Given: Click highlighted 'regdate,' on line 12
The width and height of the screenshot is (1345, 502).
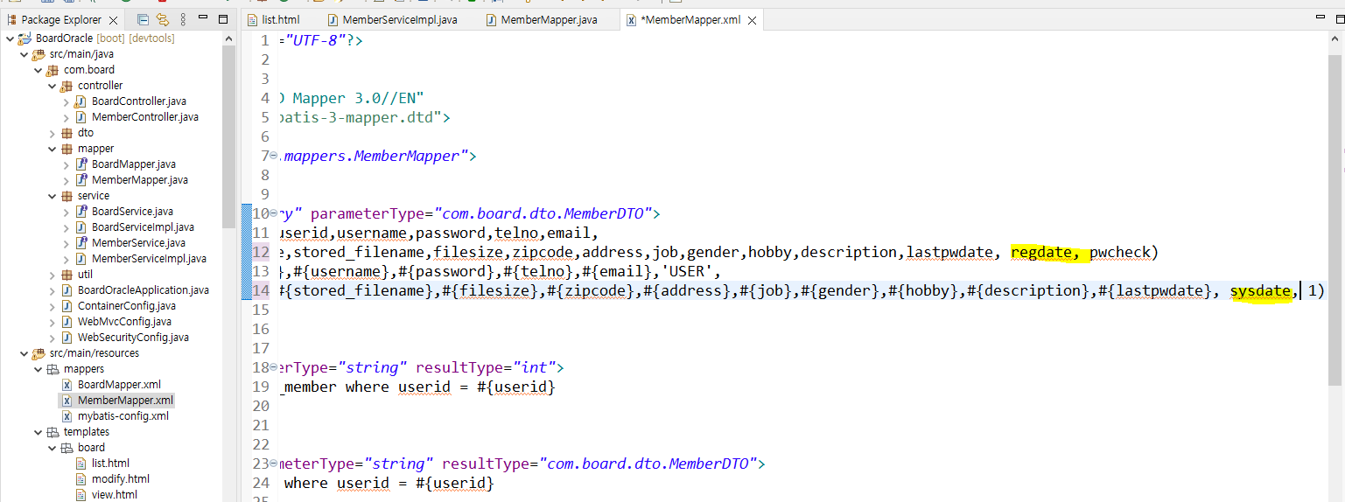Looking at the screenshot, I should (1046, 252).
